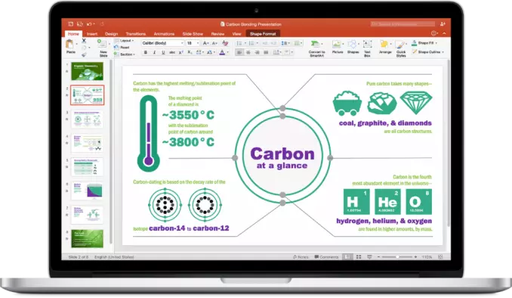Expand the Shape Fill dropdown
512x298 pixels.
tap(436, 43)
